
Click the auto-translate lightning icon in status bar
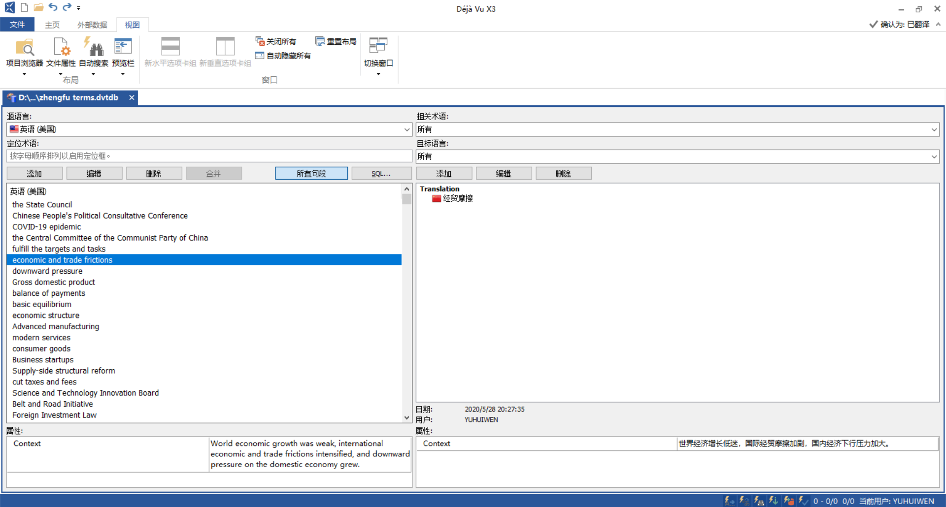744,501
